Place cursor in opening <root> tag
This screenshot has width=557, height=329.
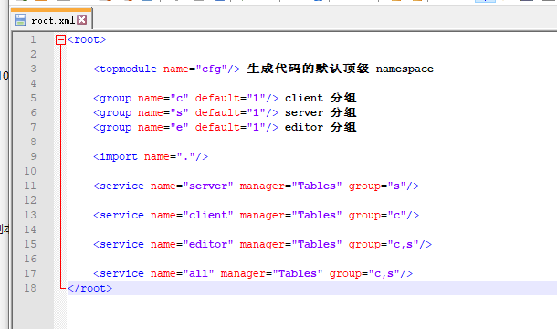(87, 39)
